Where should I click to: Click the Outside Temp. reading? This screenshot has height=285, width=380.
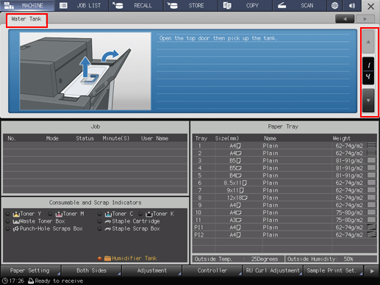pos(238,259)
